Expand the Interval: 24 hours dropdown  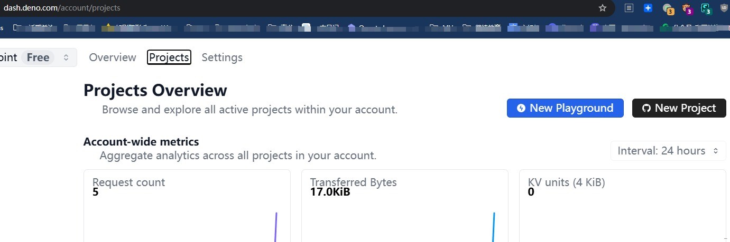(x=668, y=151)
